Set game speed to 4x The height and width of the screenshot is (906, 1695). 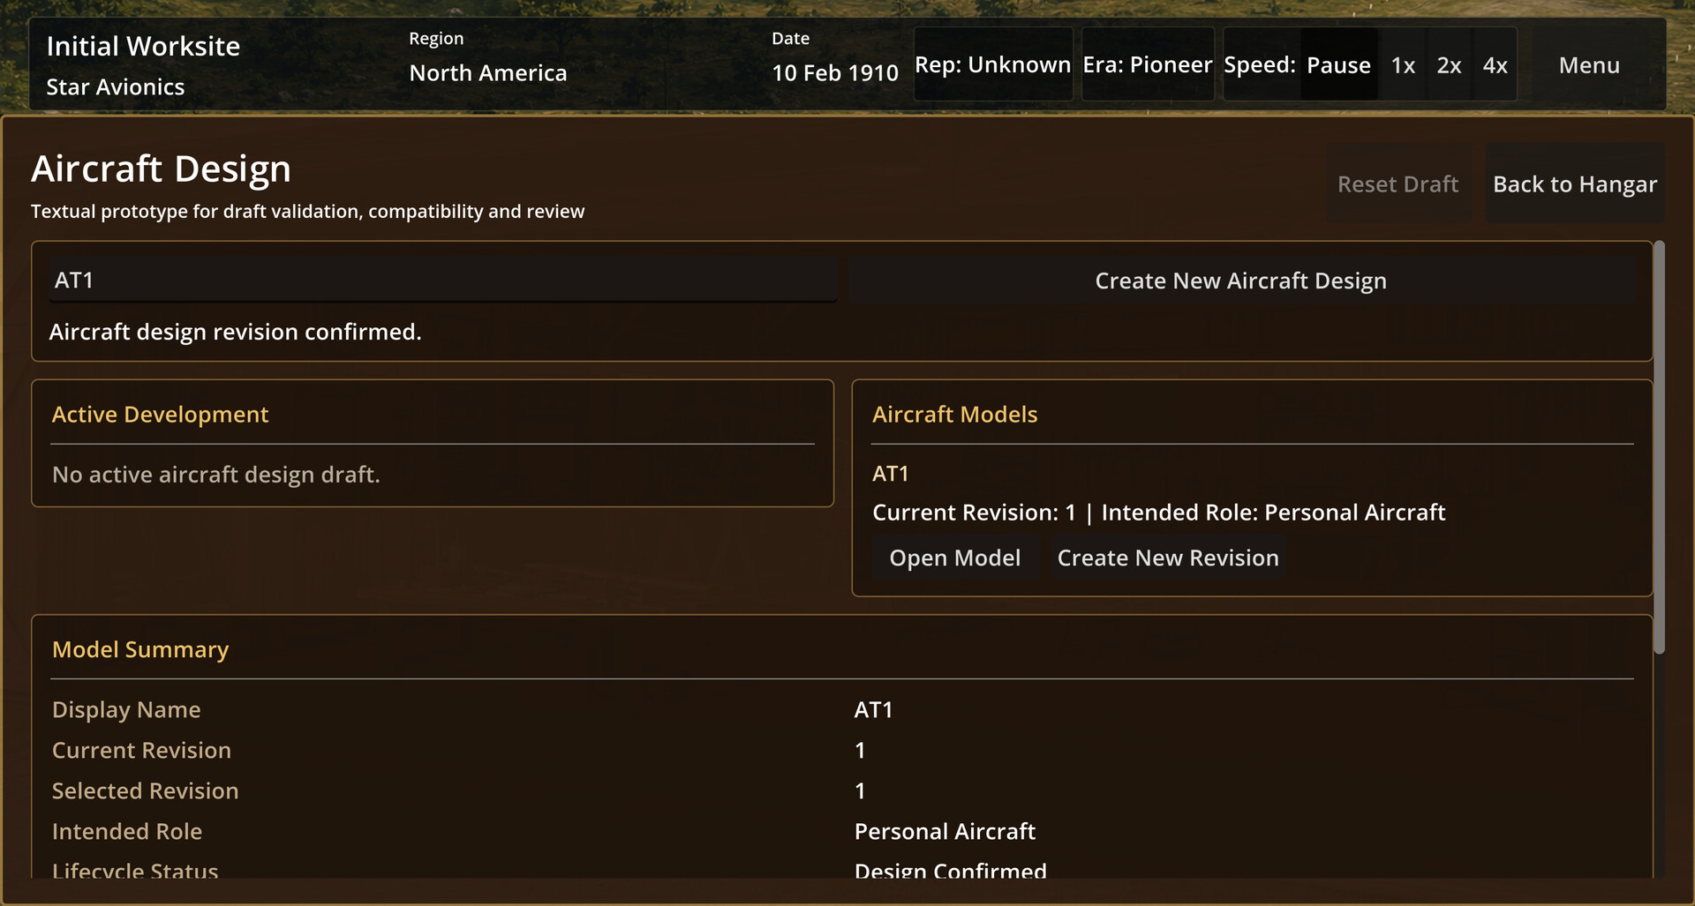point(1495,64)
